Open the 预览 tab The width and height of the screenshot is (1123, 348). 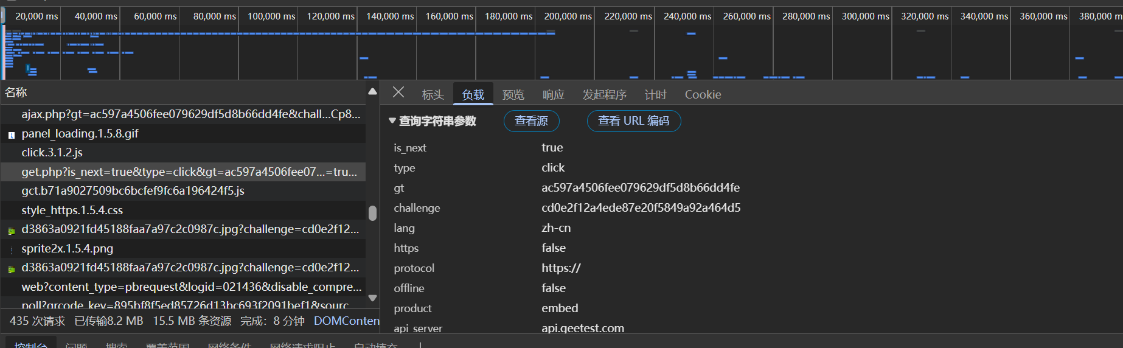pos(513,95)
